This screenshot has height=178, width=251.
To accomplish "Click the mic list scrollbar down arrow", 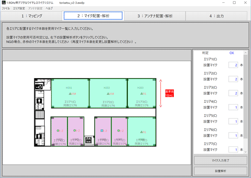I will pyautogui.click(x=245, y=152).
